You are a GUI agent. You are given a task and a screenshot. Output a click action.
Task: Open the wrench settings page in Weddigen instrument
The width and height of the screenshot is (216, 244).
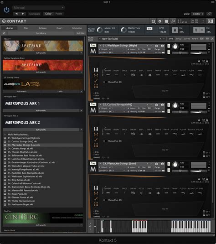(96, 81)
